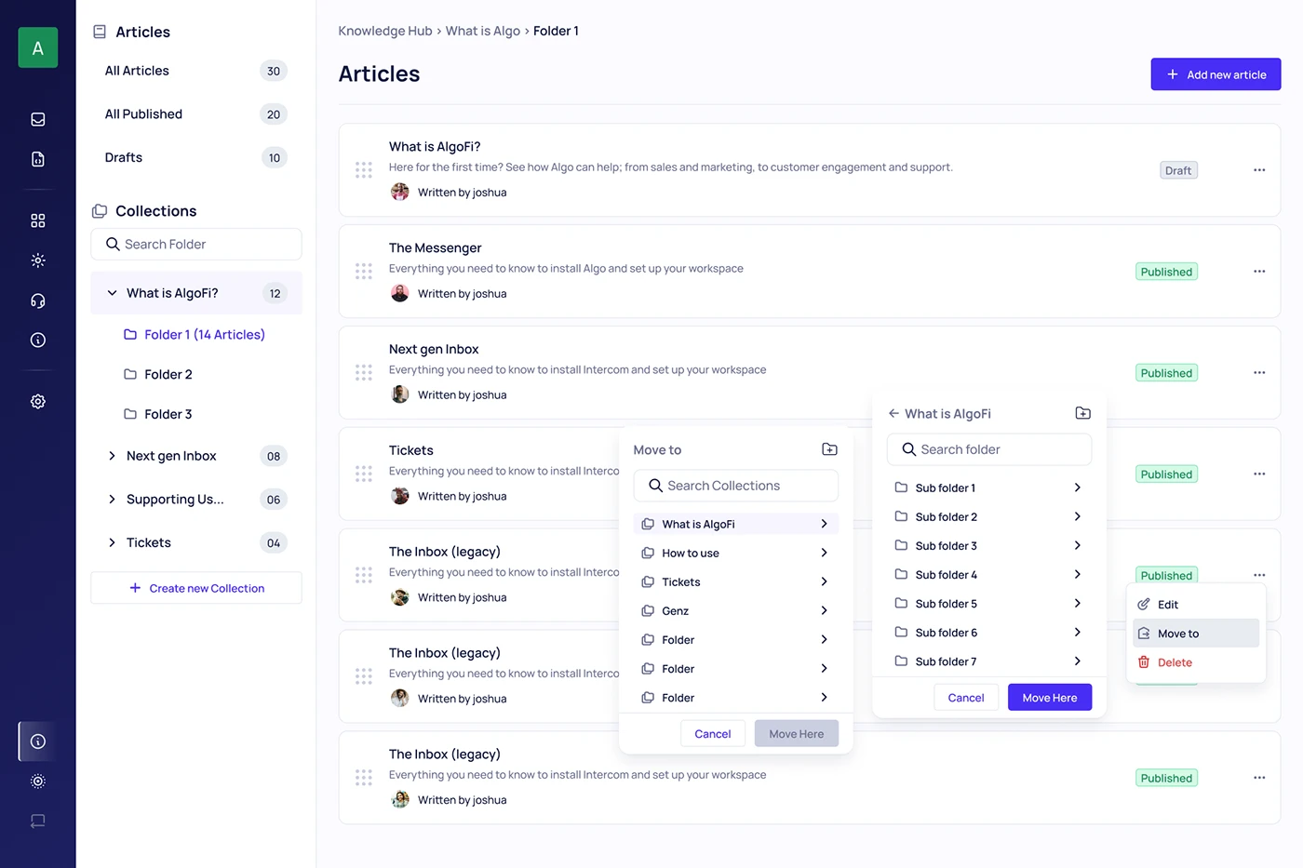Grab the handle of Tickets article
This screenshot has height=868, width=1303.
(364, 474)
